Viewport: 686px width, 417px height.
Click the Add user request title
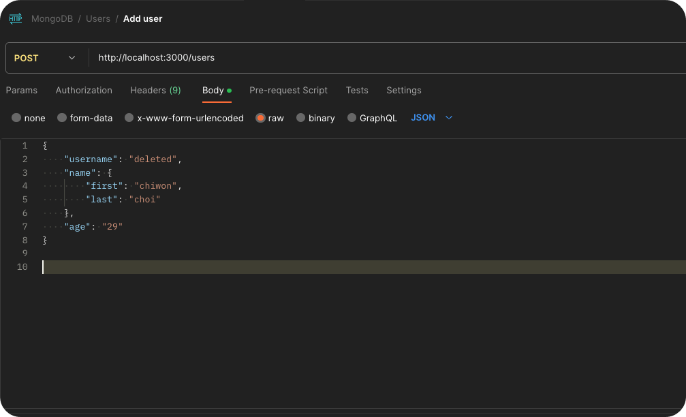coord(142,19)
